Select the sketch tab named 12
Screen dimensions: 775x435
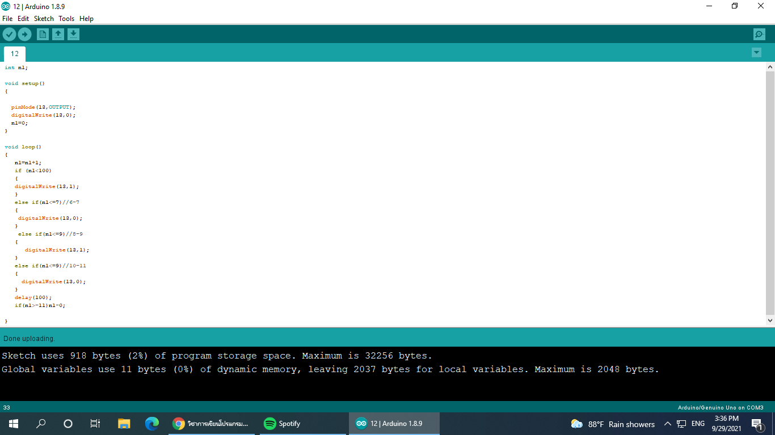(x=15, y=54)
